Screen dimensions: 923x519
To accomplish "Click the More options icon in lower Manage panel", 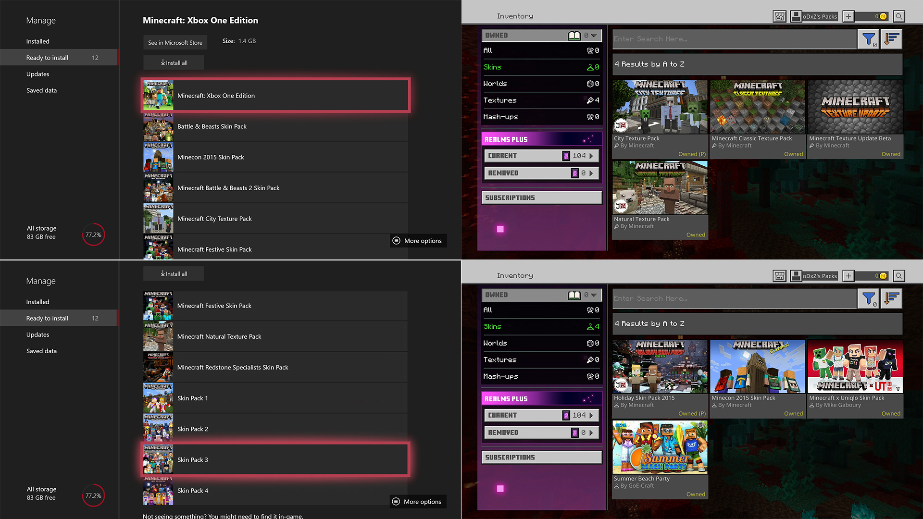I will pyautogui.click(x=396, y=502).
